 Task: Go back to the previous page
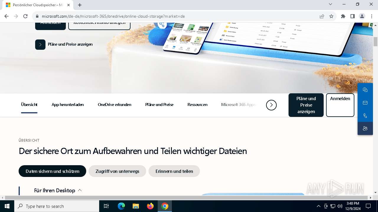[x=6, y=16]
